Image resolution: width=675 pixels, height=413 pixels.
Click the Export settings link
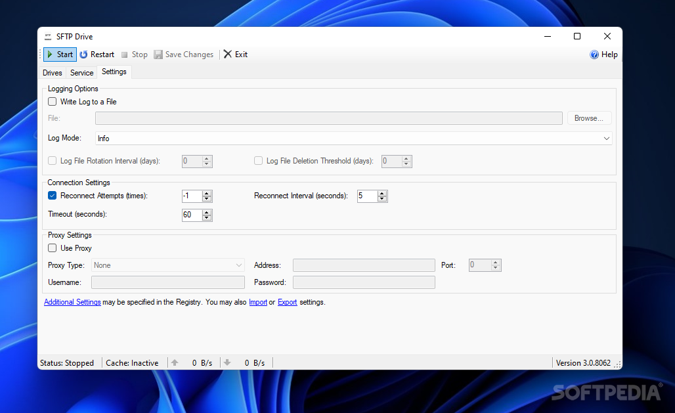(x=287, y=302)
